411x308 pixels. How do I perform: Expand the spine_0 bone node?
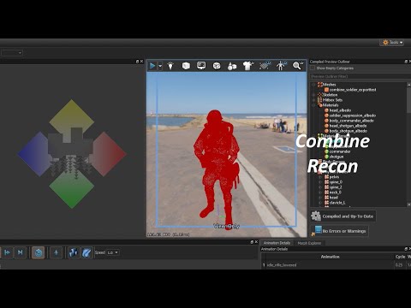pyautogui.click(x=320, y=182)
